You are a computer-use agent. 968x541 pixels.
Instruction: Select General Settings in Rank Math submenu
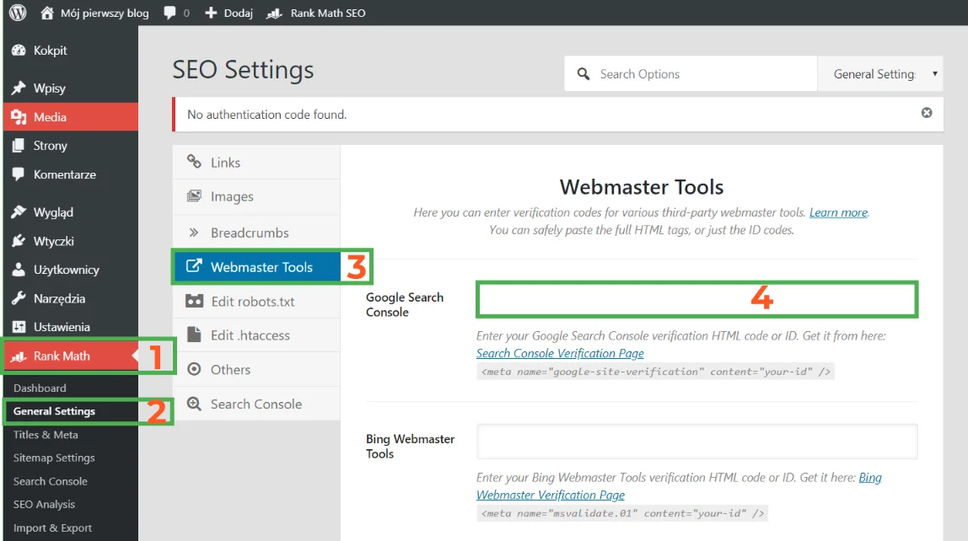[54, 411]
